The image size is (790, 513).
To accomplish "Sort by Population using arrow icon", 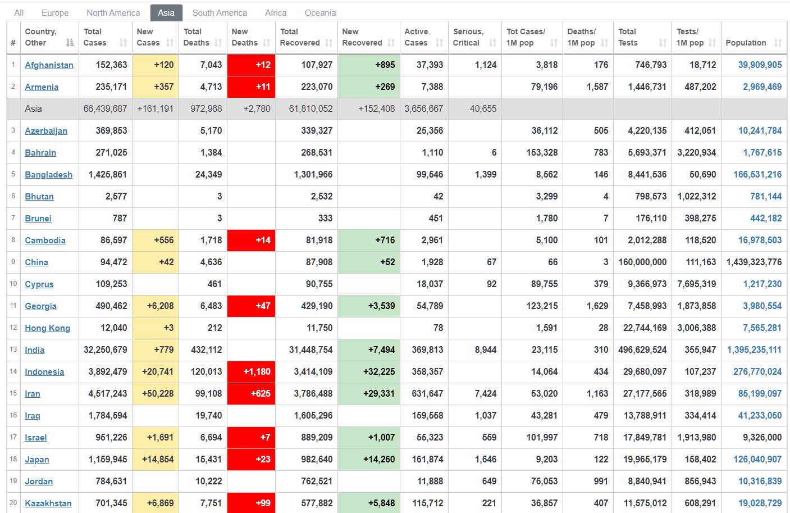I will [778, 43].
